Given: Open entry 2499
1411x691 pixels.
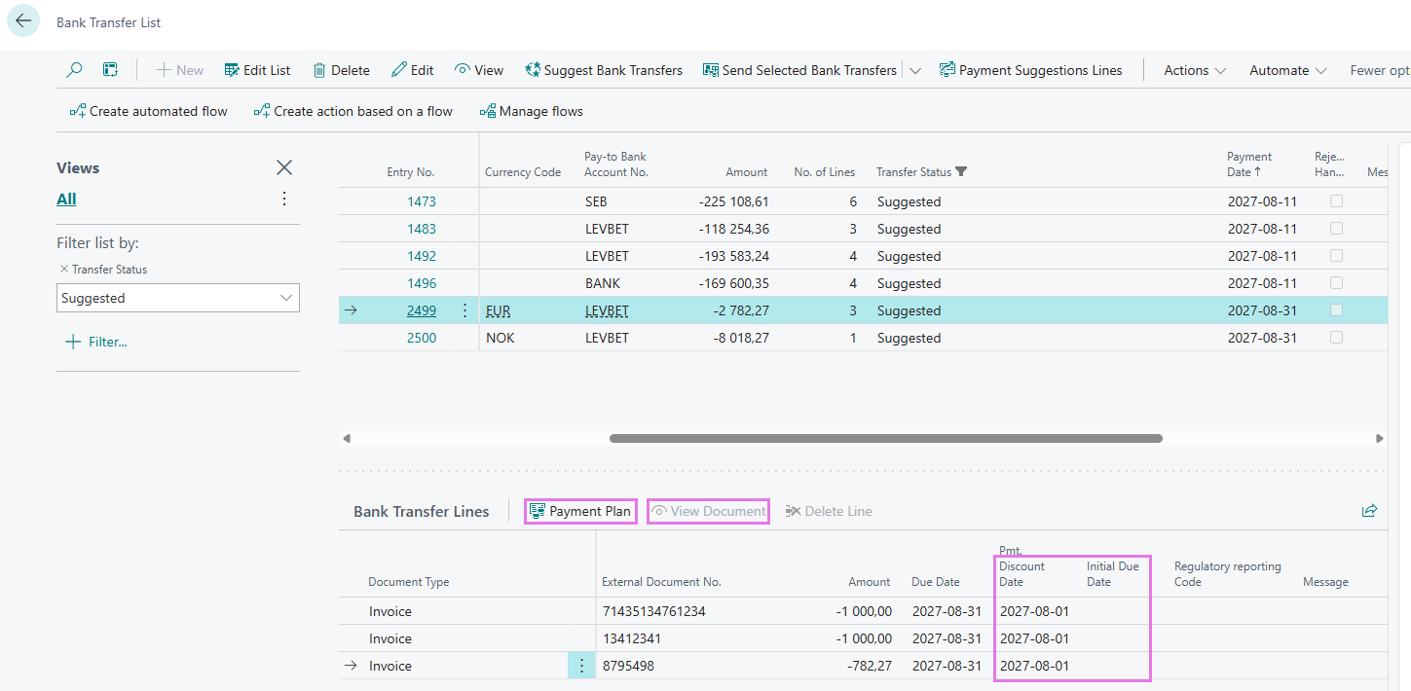Looking at the screenshot, I should click(x=422, y=310).
